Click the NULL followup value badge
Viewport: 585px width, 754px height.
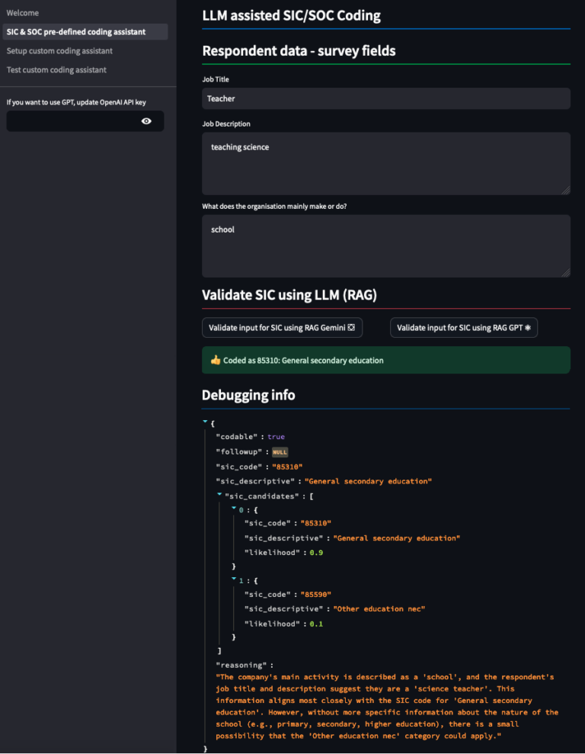point(280,452)
